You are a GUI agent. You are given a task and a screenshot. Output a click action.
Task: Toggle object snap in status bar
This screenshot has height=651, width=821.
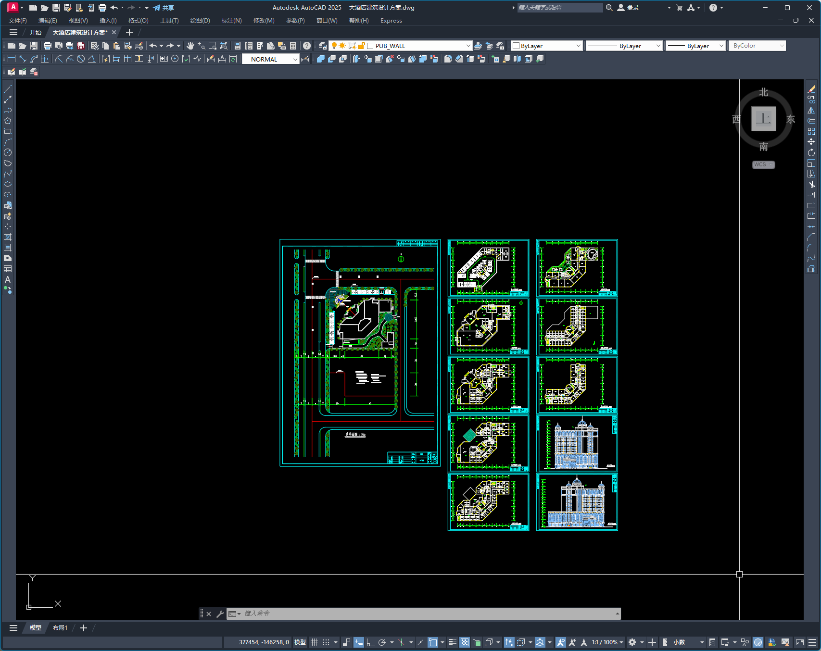tap(433, 642)
